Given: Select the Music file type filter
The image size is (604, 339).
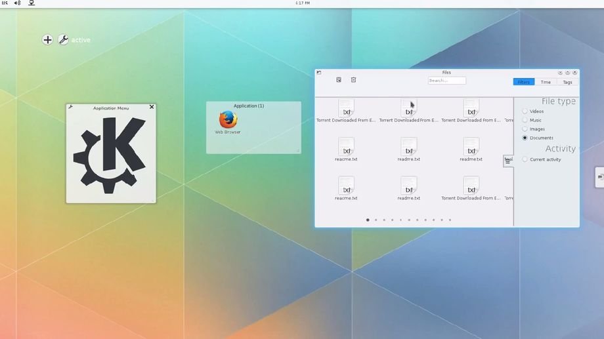Looking at the screenshot, I should tap(525, 120).
